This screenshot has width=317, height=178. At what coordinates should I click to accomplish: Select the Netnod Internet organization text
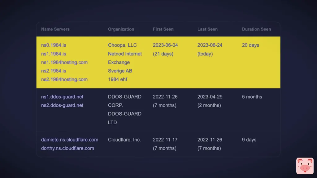point(125,54)
